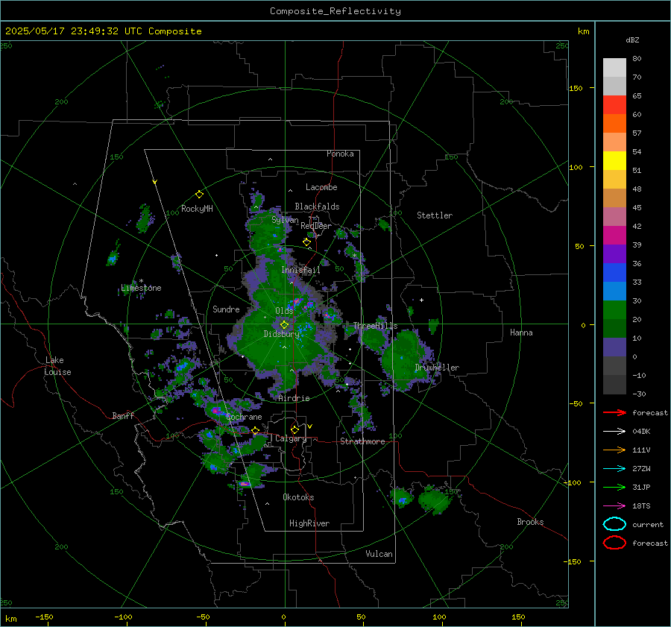Image resolution: width=671 pixels, height=627 pixels.
Task: Select the slate purple 0-10 dBZ color swatch
Action: pos(614,347)
